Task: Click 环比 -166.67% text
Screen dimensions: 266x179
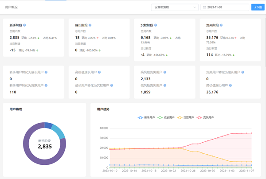Action: point(156,55)
